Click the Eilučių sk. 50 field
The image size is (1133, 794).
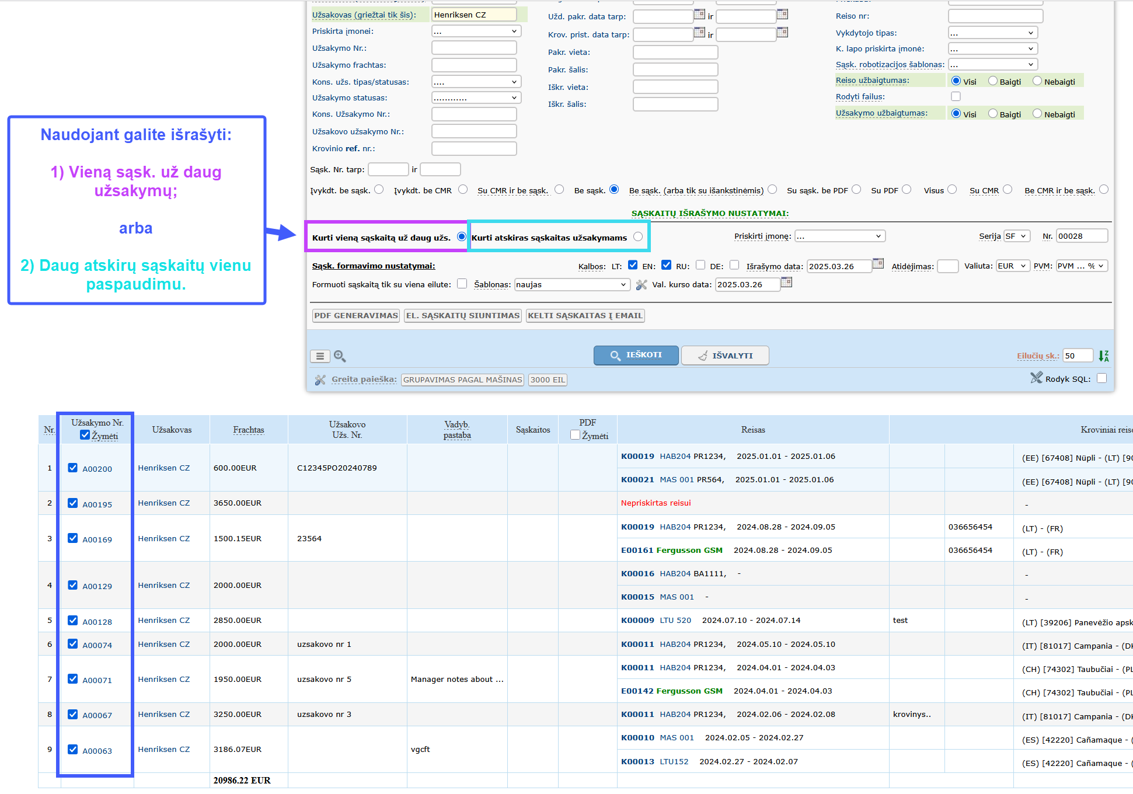[1078, 356]
